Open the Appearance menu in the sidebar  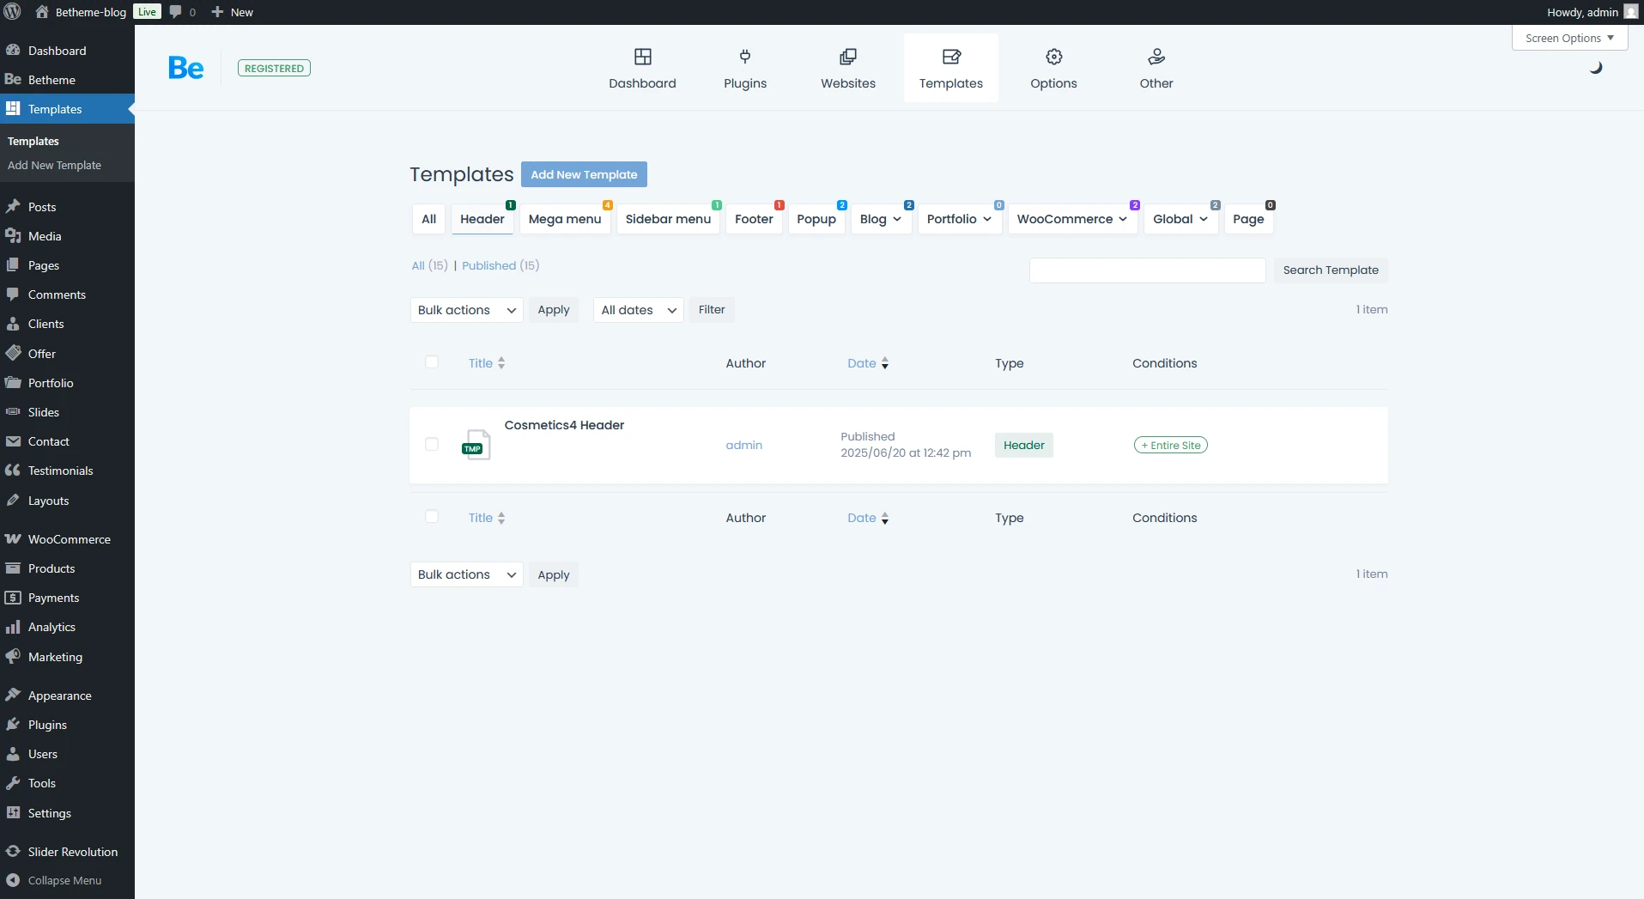click(59, 695)
